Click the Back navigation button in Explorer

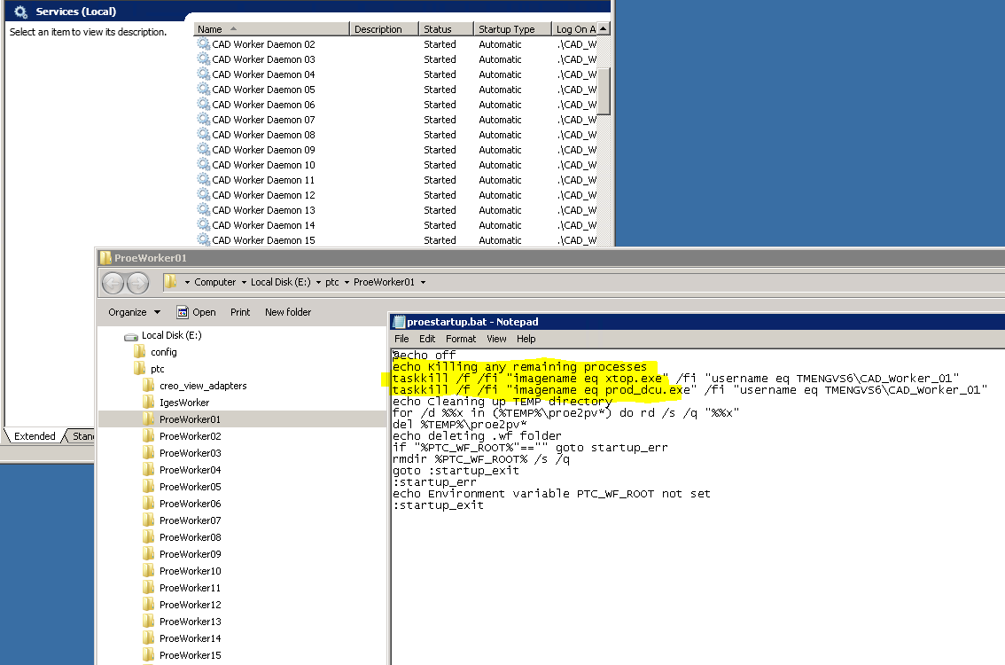click(x=113, y=281)
